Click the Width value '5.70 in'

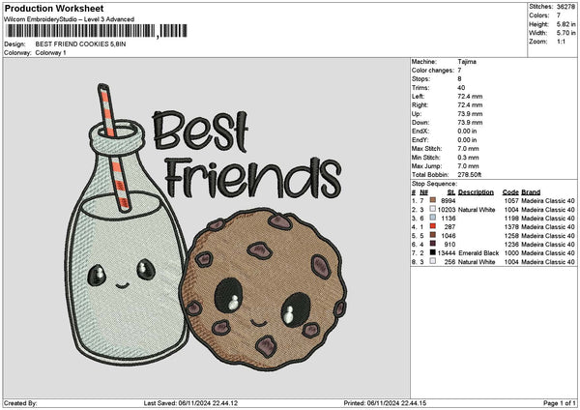tap(565, 33)
